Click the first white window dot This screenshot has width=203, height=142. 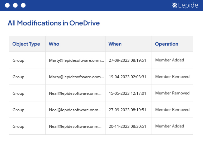tap(7, 5)
